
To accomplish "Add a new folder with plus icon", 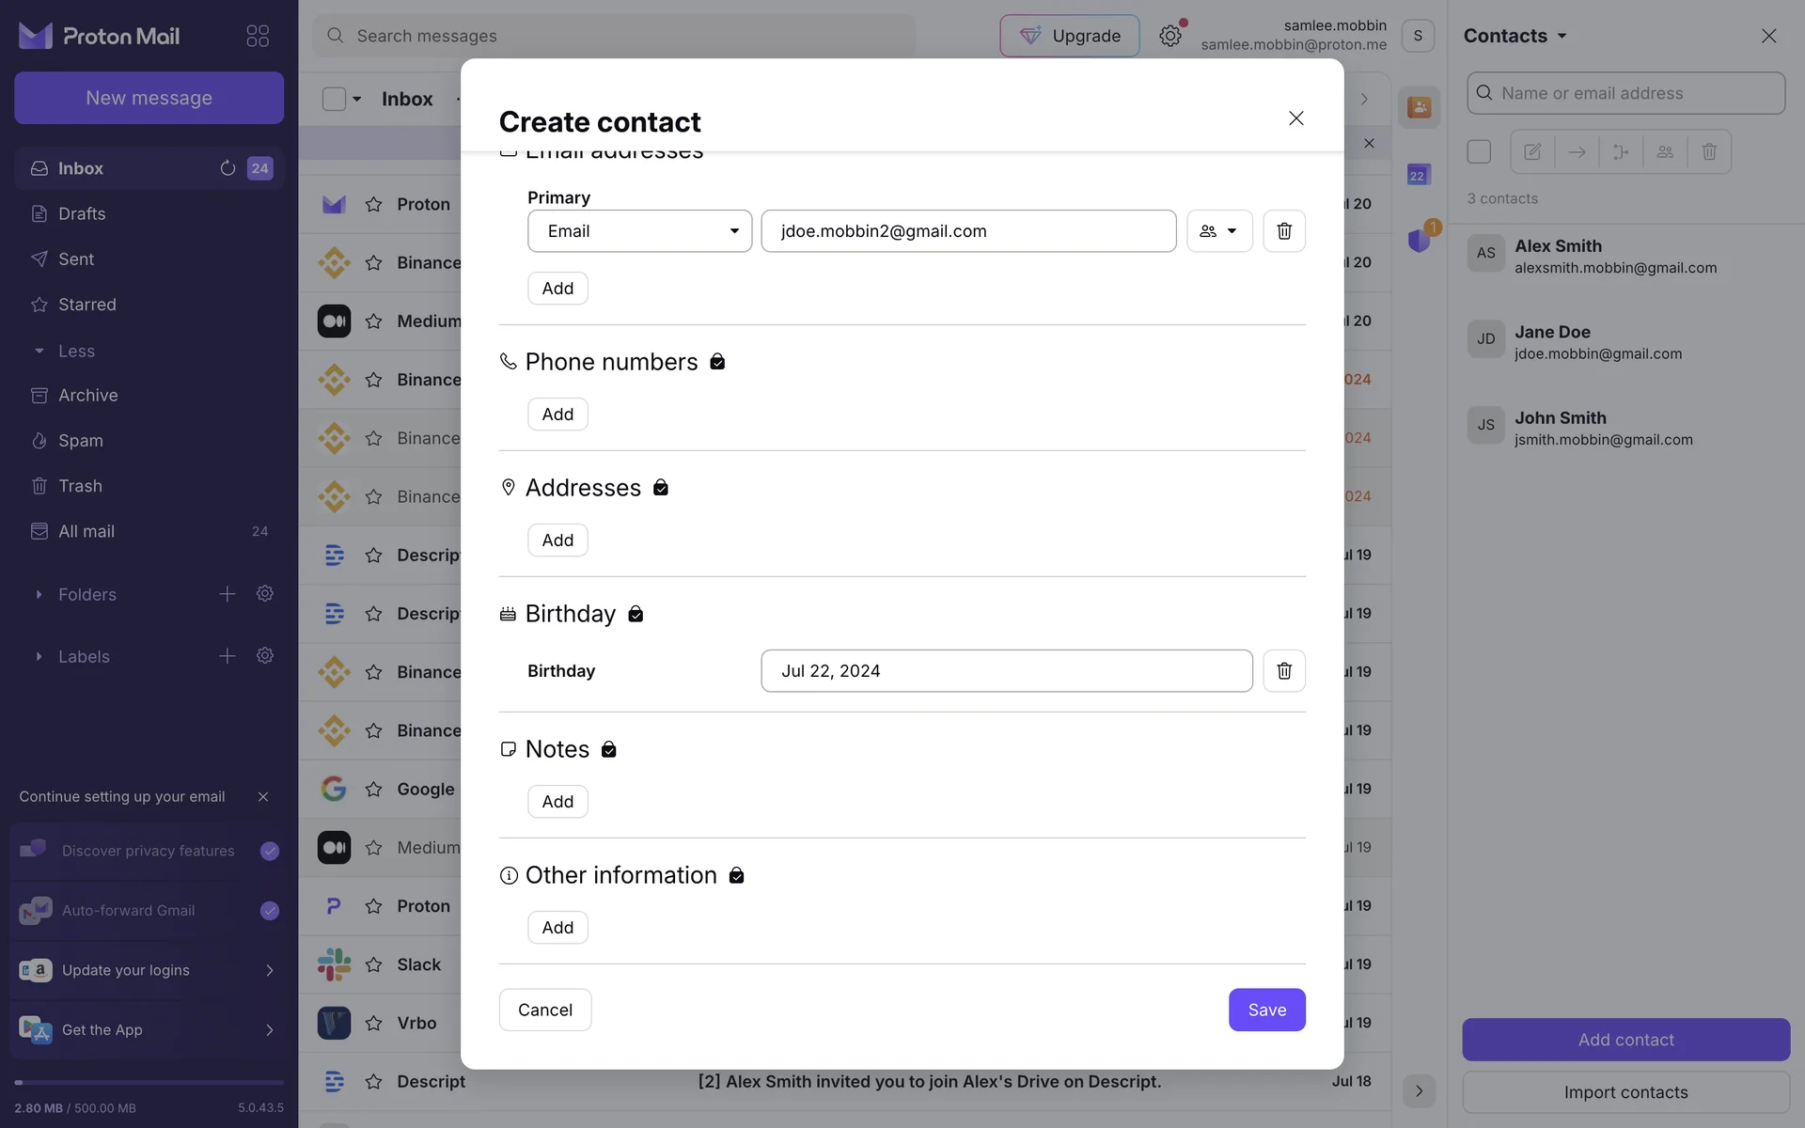I will (228, 594).
